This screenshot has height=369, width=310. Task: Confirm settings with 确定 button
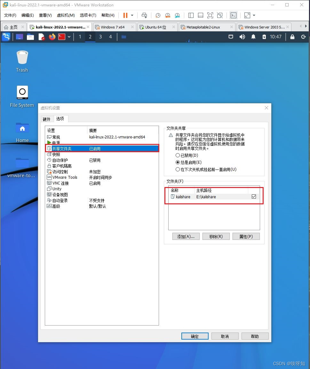[195, 336]
